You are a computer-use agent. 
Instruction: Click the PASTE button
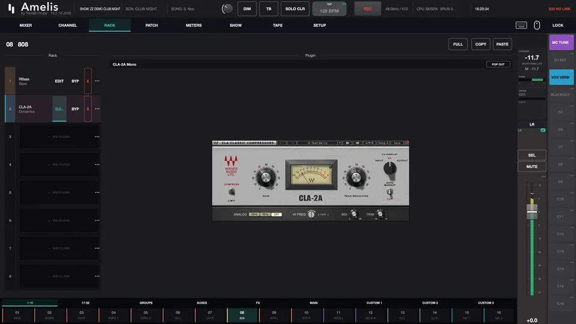pyautogui.click(x=502, y=44)
